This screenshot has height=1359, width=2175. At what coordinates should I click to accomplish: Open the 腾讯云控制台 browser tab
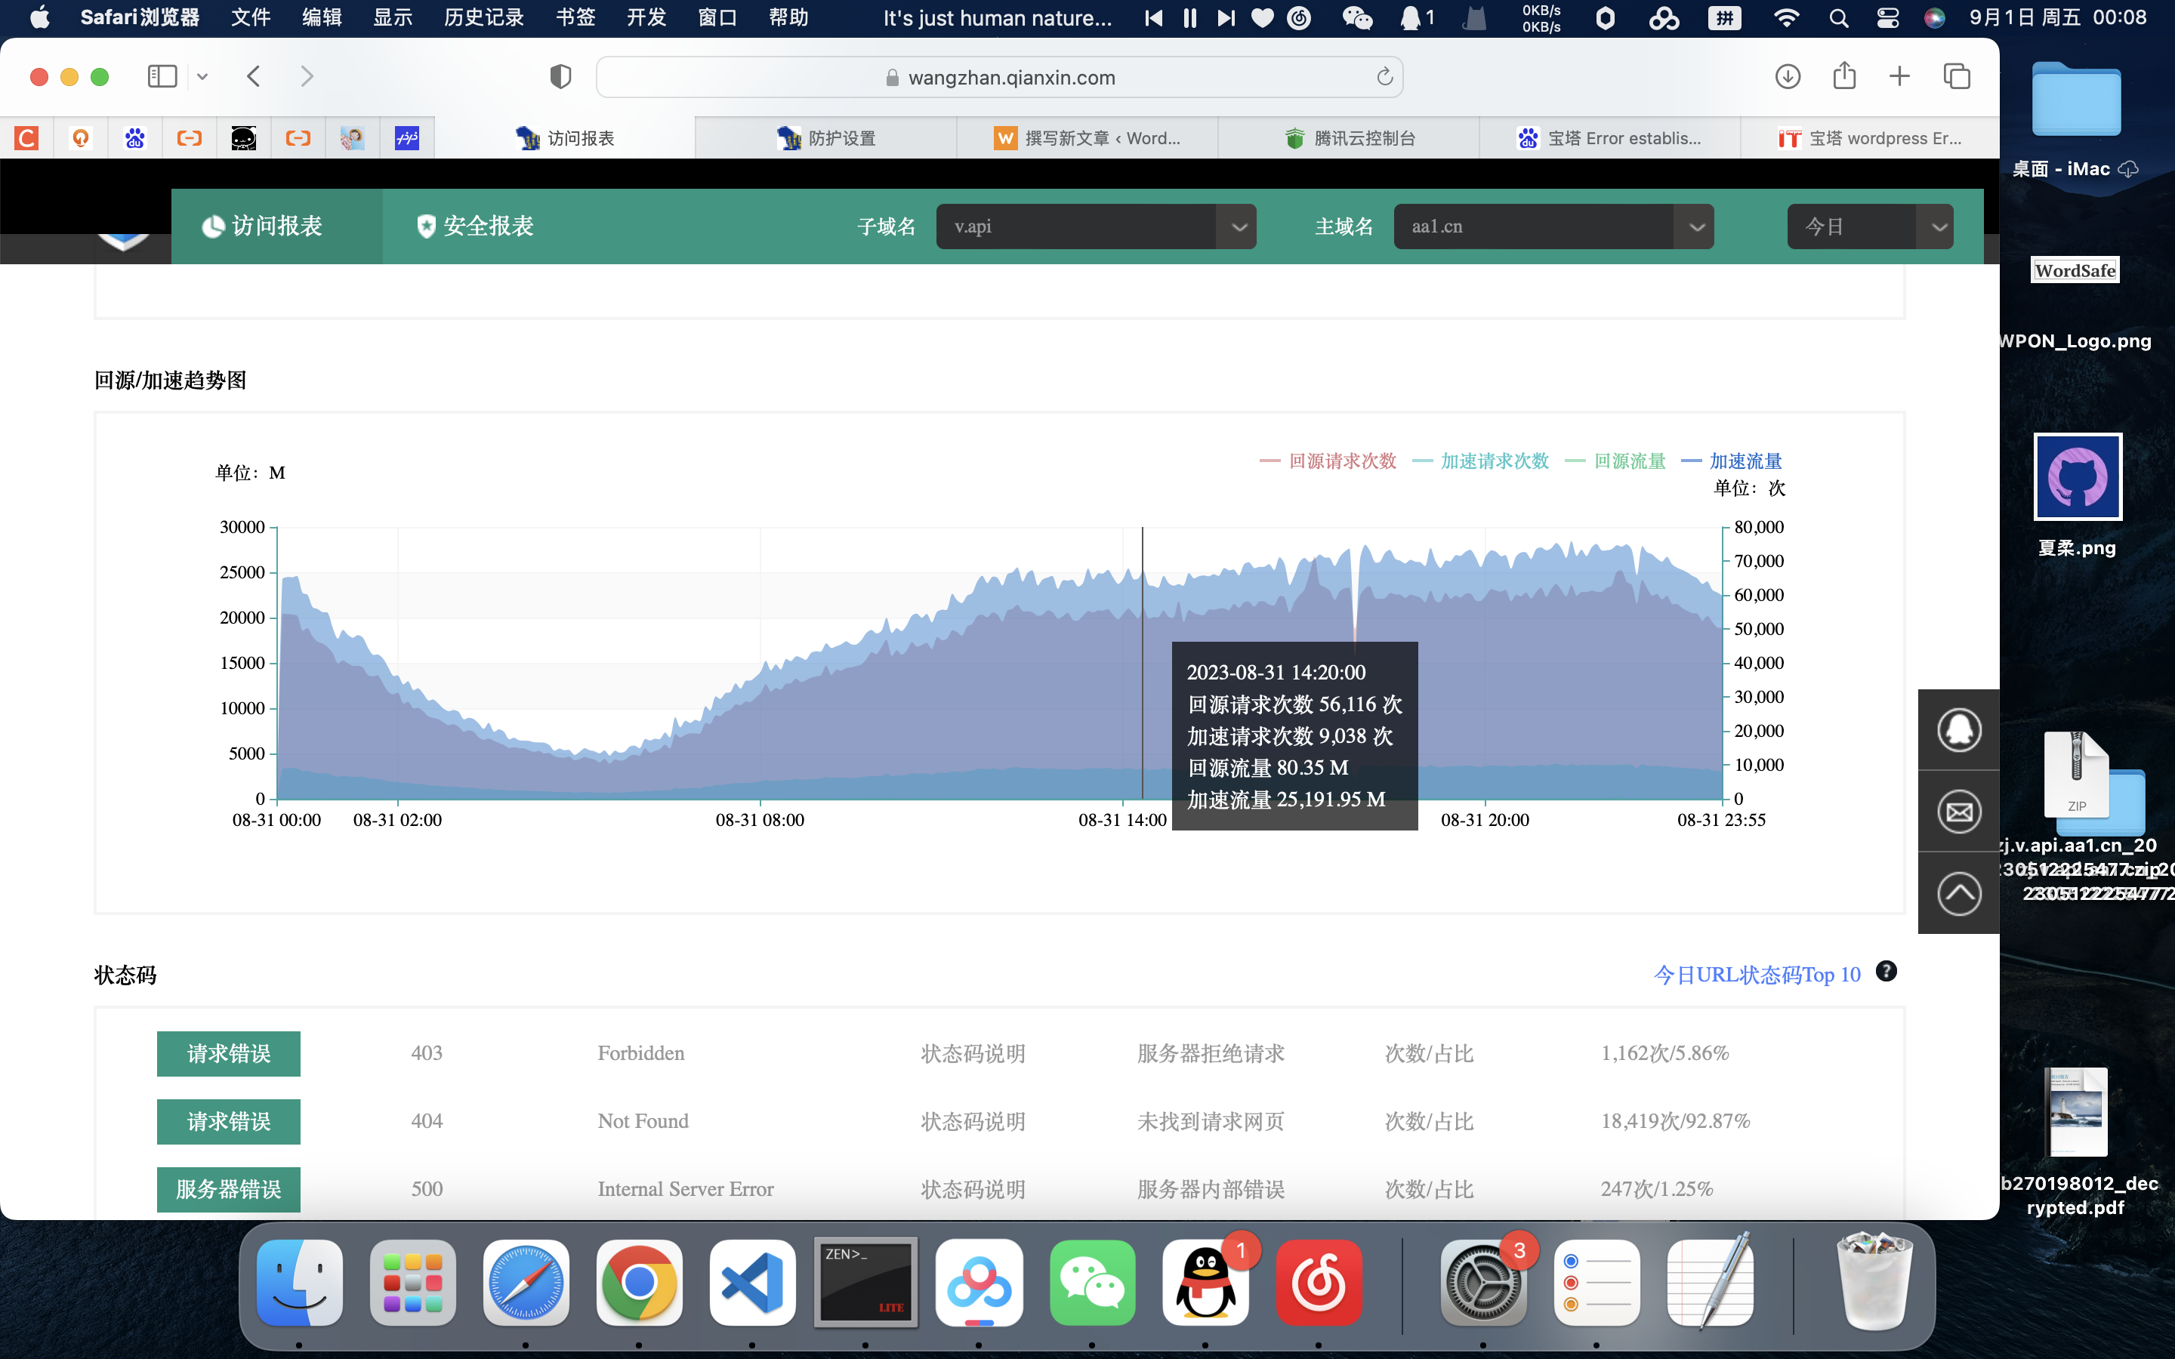point(1348,137)
